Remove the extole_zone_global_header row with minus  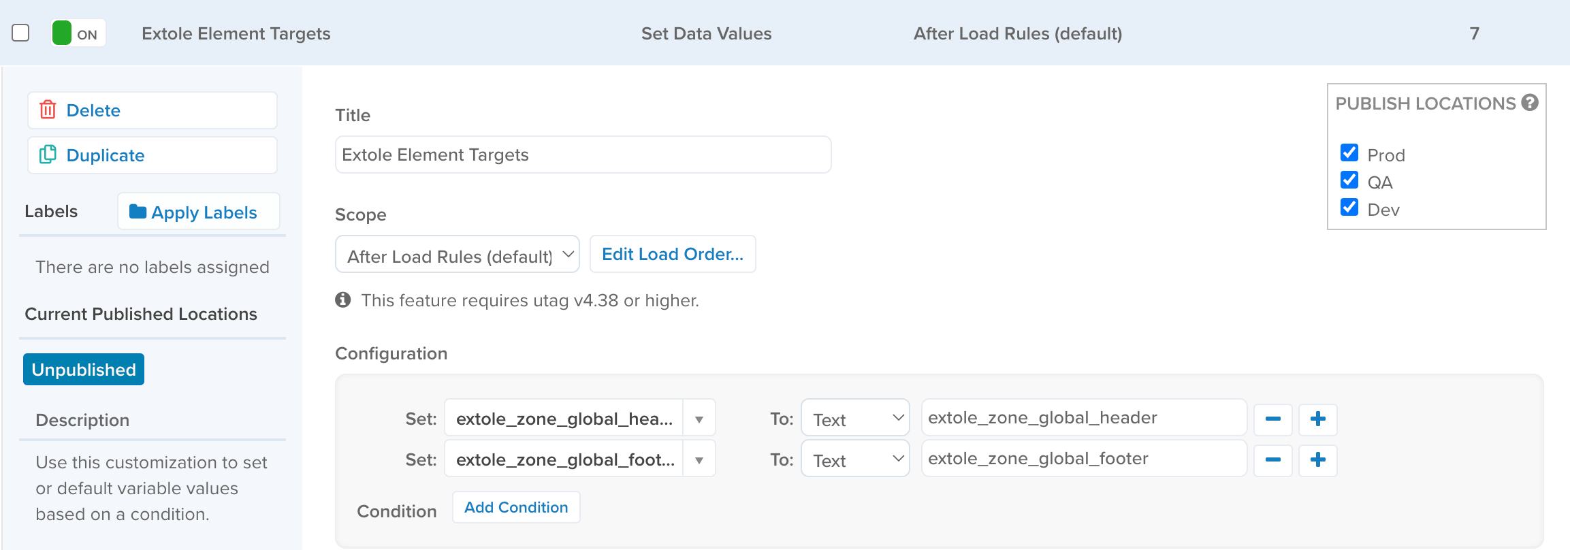point(1272,419)
